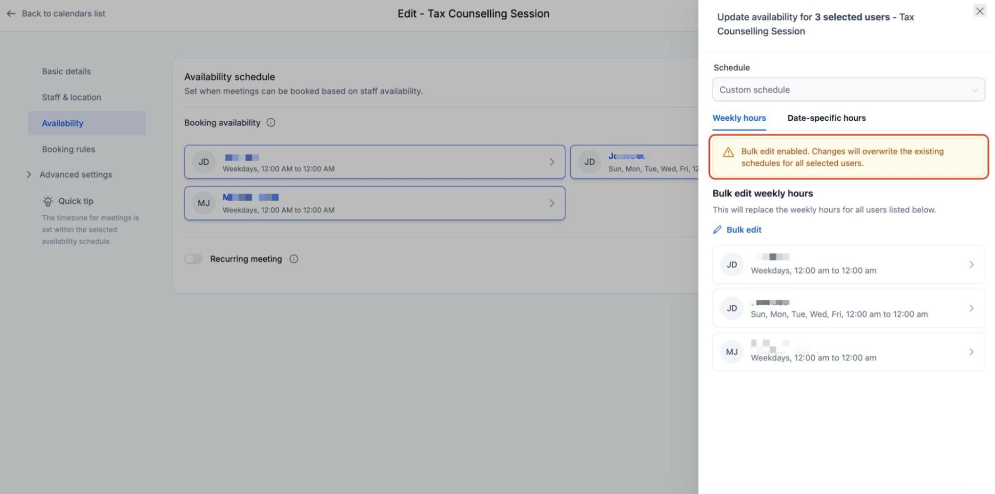Go to Booking rules section
Screen dimensions: 995x494
(x=68, y=149)
